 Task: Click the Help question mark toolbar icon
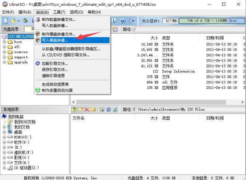123,21
